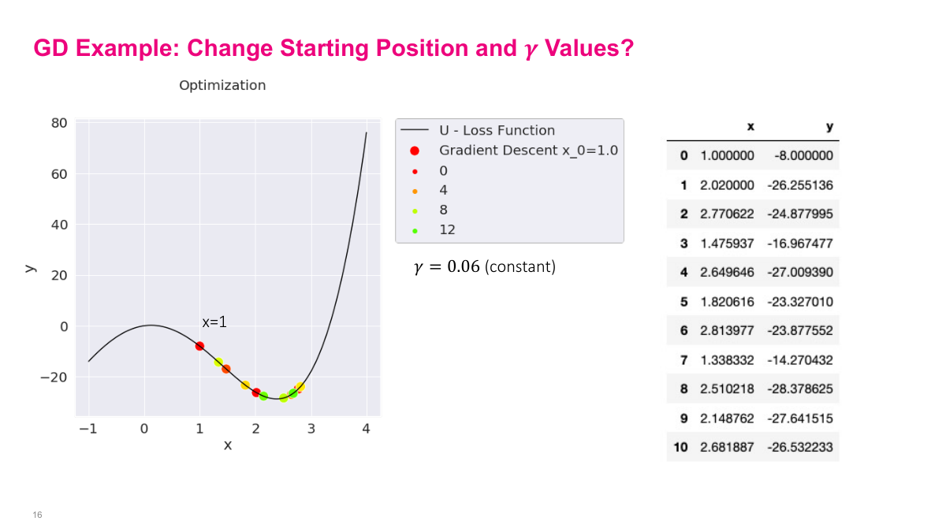946x532 pixels.
Task: Click the green legend dot labeled 12
Action: (x=415, y=230)
